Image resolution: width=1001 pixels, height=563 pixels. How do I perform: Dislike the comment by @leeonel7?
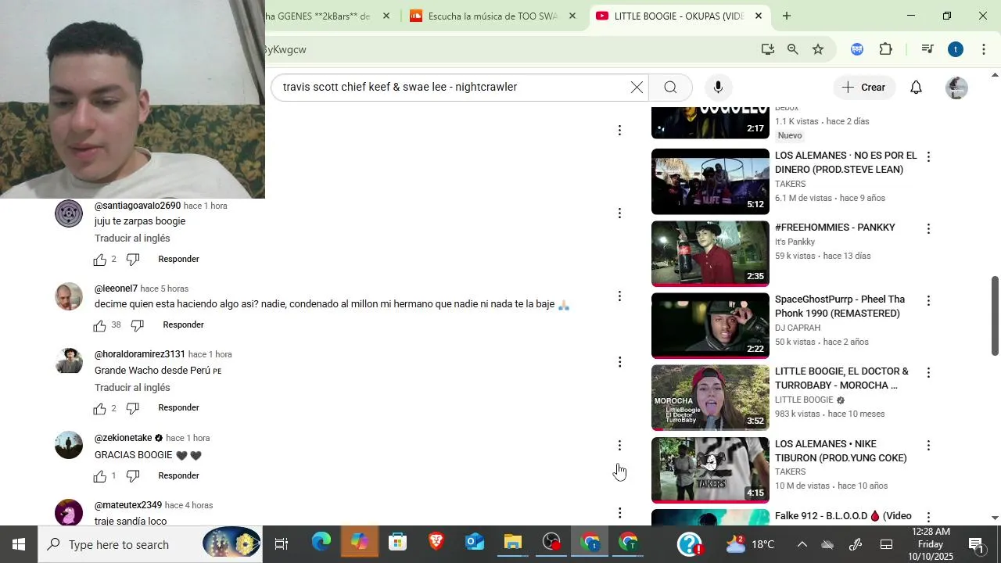coord(138,325)
